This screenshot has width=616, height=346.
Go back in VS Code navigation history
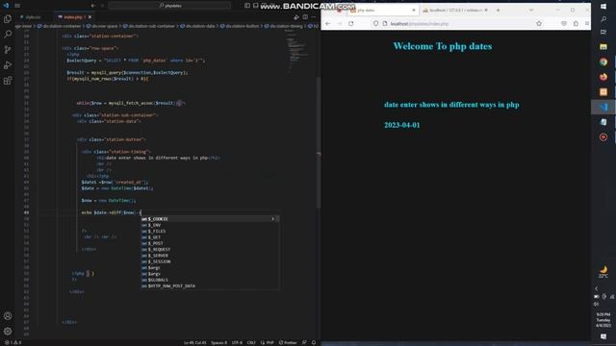coord(93,6)
